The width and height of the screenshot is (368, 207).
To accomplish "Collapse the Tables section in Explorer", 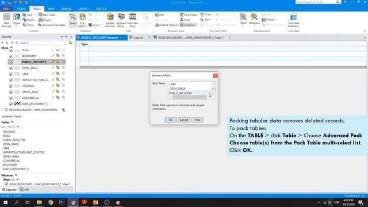I will click(12, 122).
